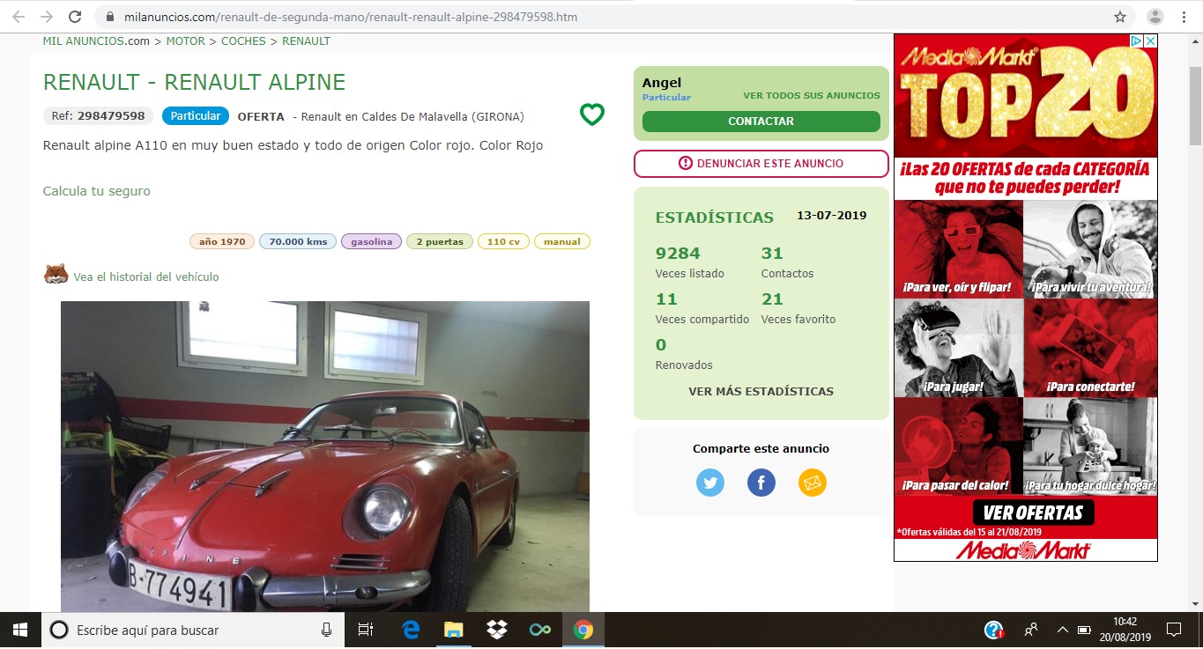Launch Microsoft Edge from the taskbar

411,630
